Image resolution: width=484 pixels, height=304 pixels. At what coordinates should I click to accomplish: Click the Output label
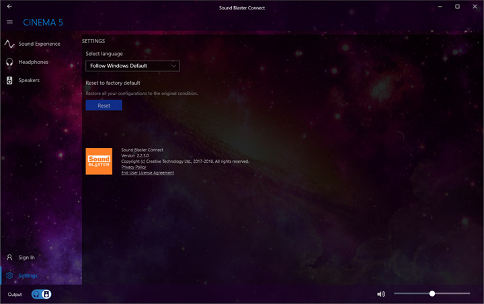[15, 295]
